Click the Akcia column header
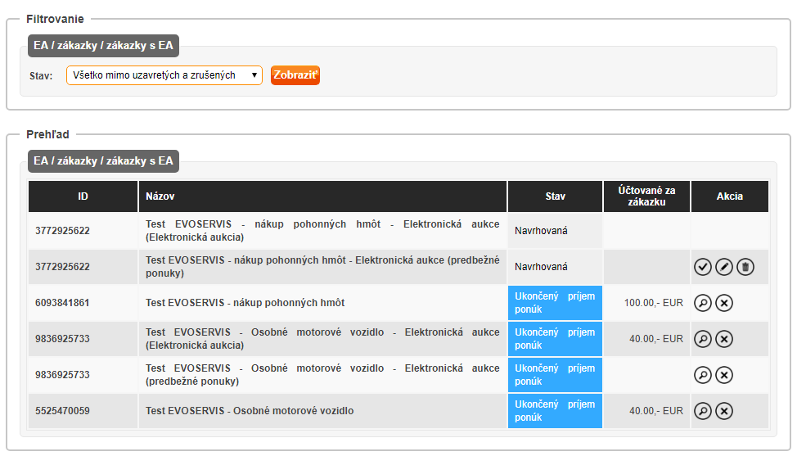This screenshot has width=797, height=456. click(730, 196)
